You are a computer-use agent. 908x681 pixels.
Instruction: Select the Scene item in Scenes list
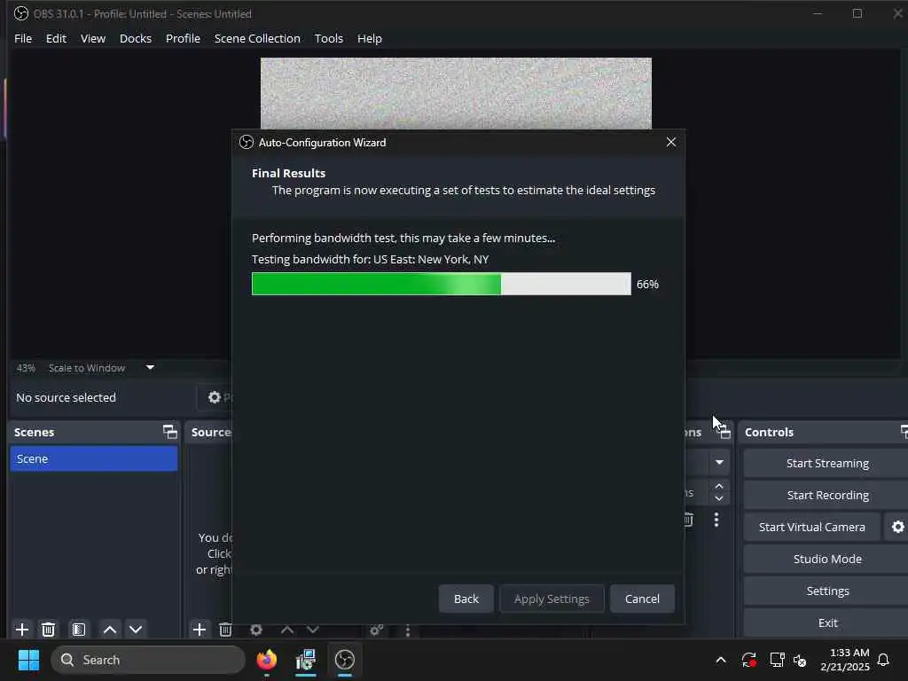[x=94, y=458]
